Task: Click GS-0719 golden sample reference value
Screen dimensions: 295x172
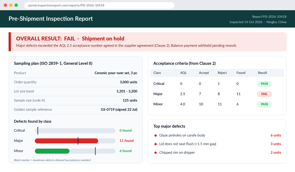Action: 119,110
